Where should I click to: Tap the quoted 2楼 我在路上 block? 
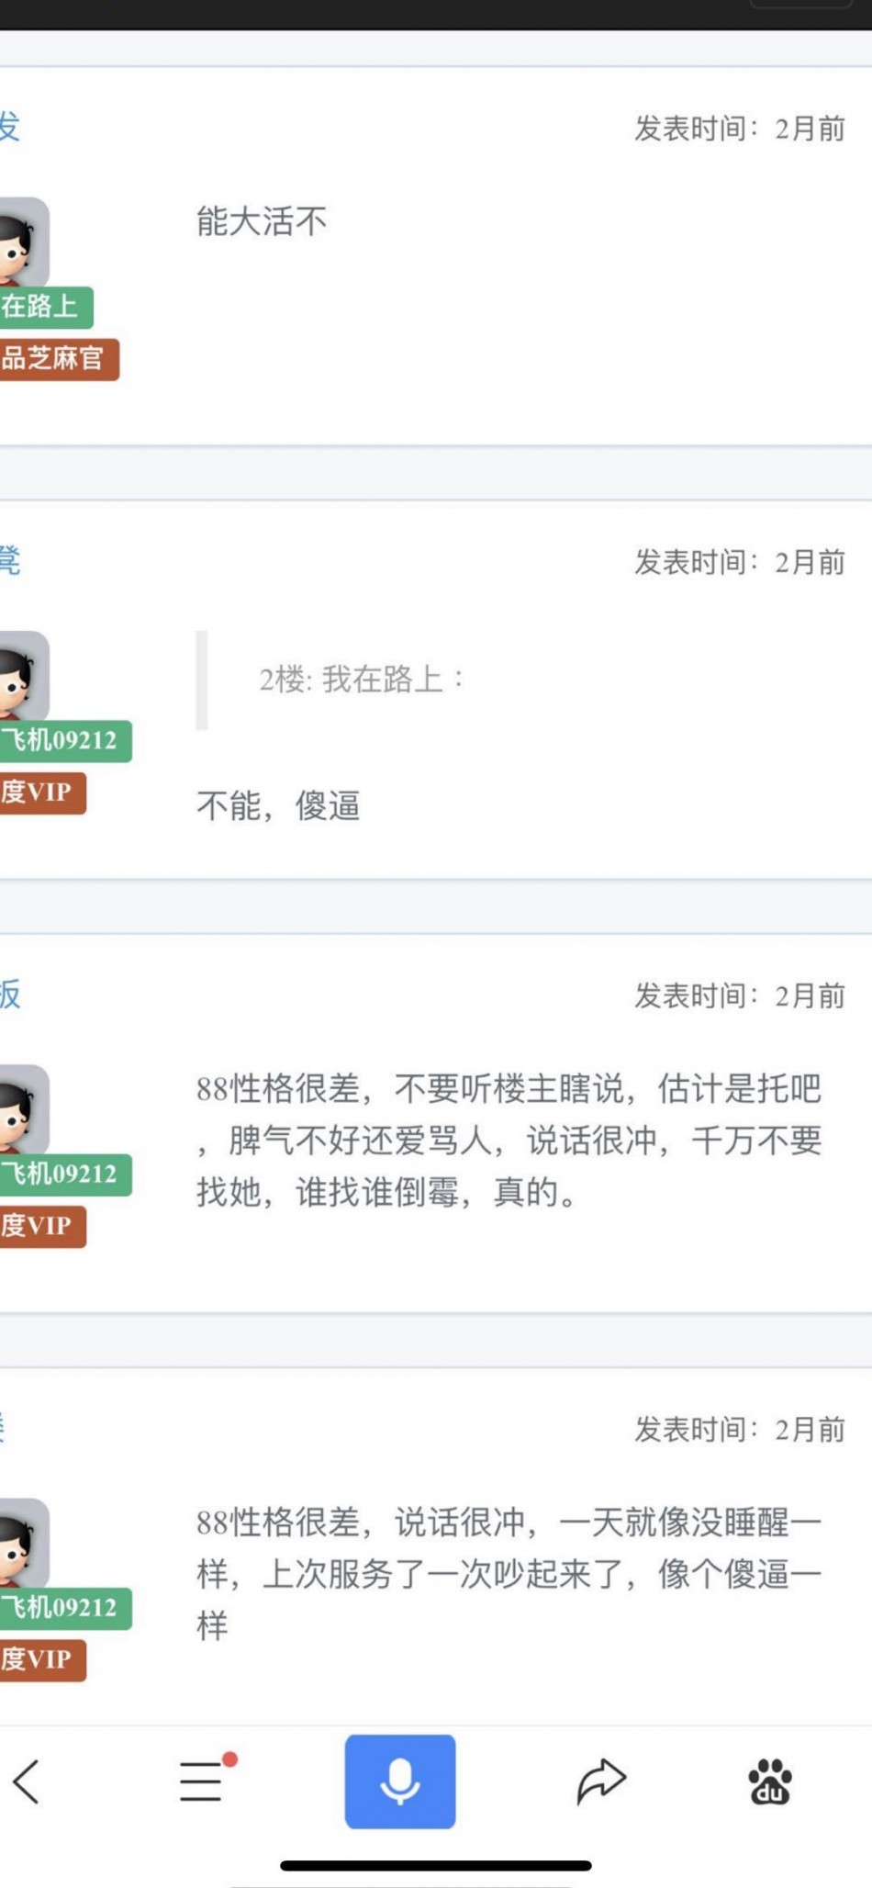point(363,680)
